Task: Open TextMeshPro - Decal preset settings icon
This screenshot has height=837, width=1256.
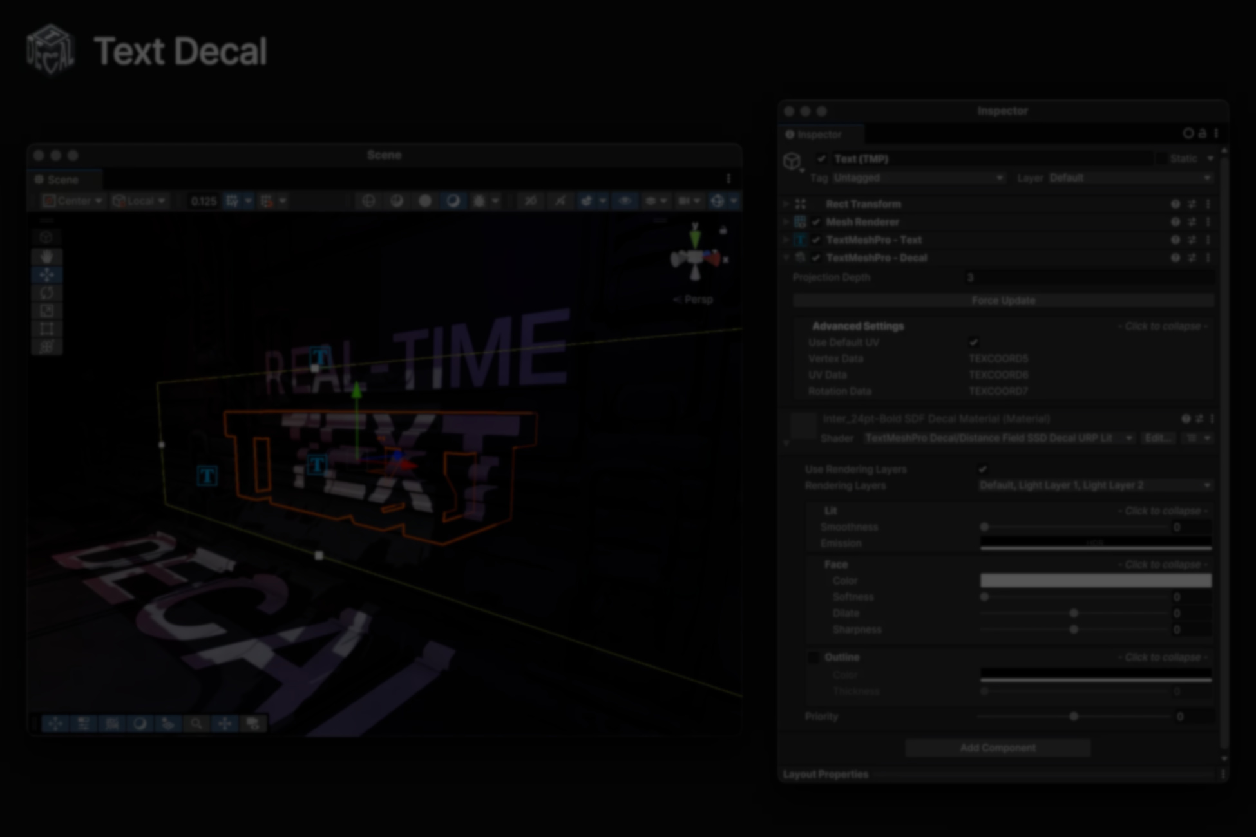Action: pyautogui.click(x=1192, y=258)
